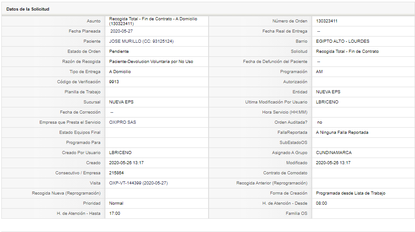The width and height of the screenshot is (415, 232).
Task: Select the patient name JOSE MURILLO
Action: point(125,41)
